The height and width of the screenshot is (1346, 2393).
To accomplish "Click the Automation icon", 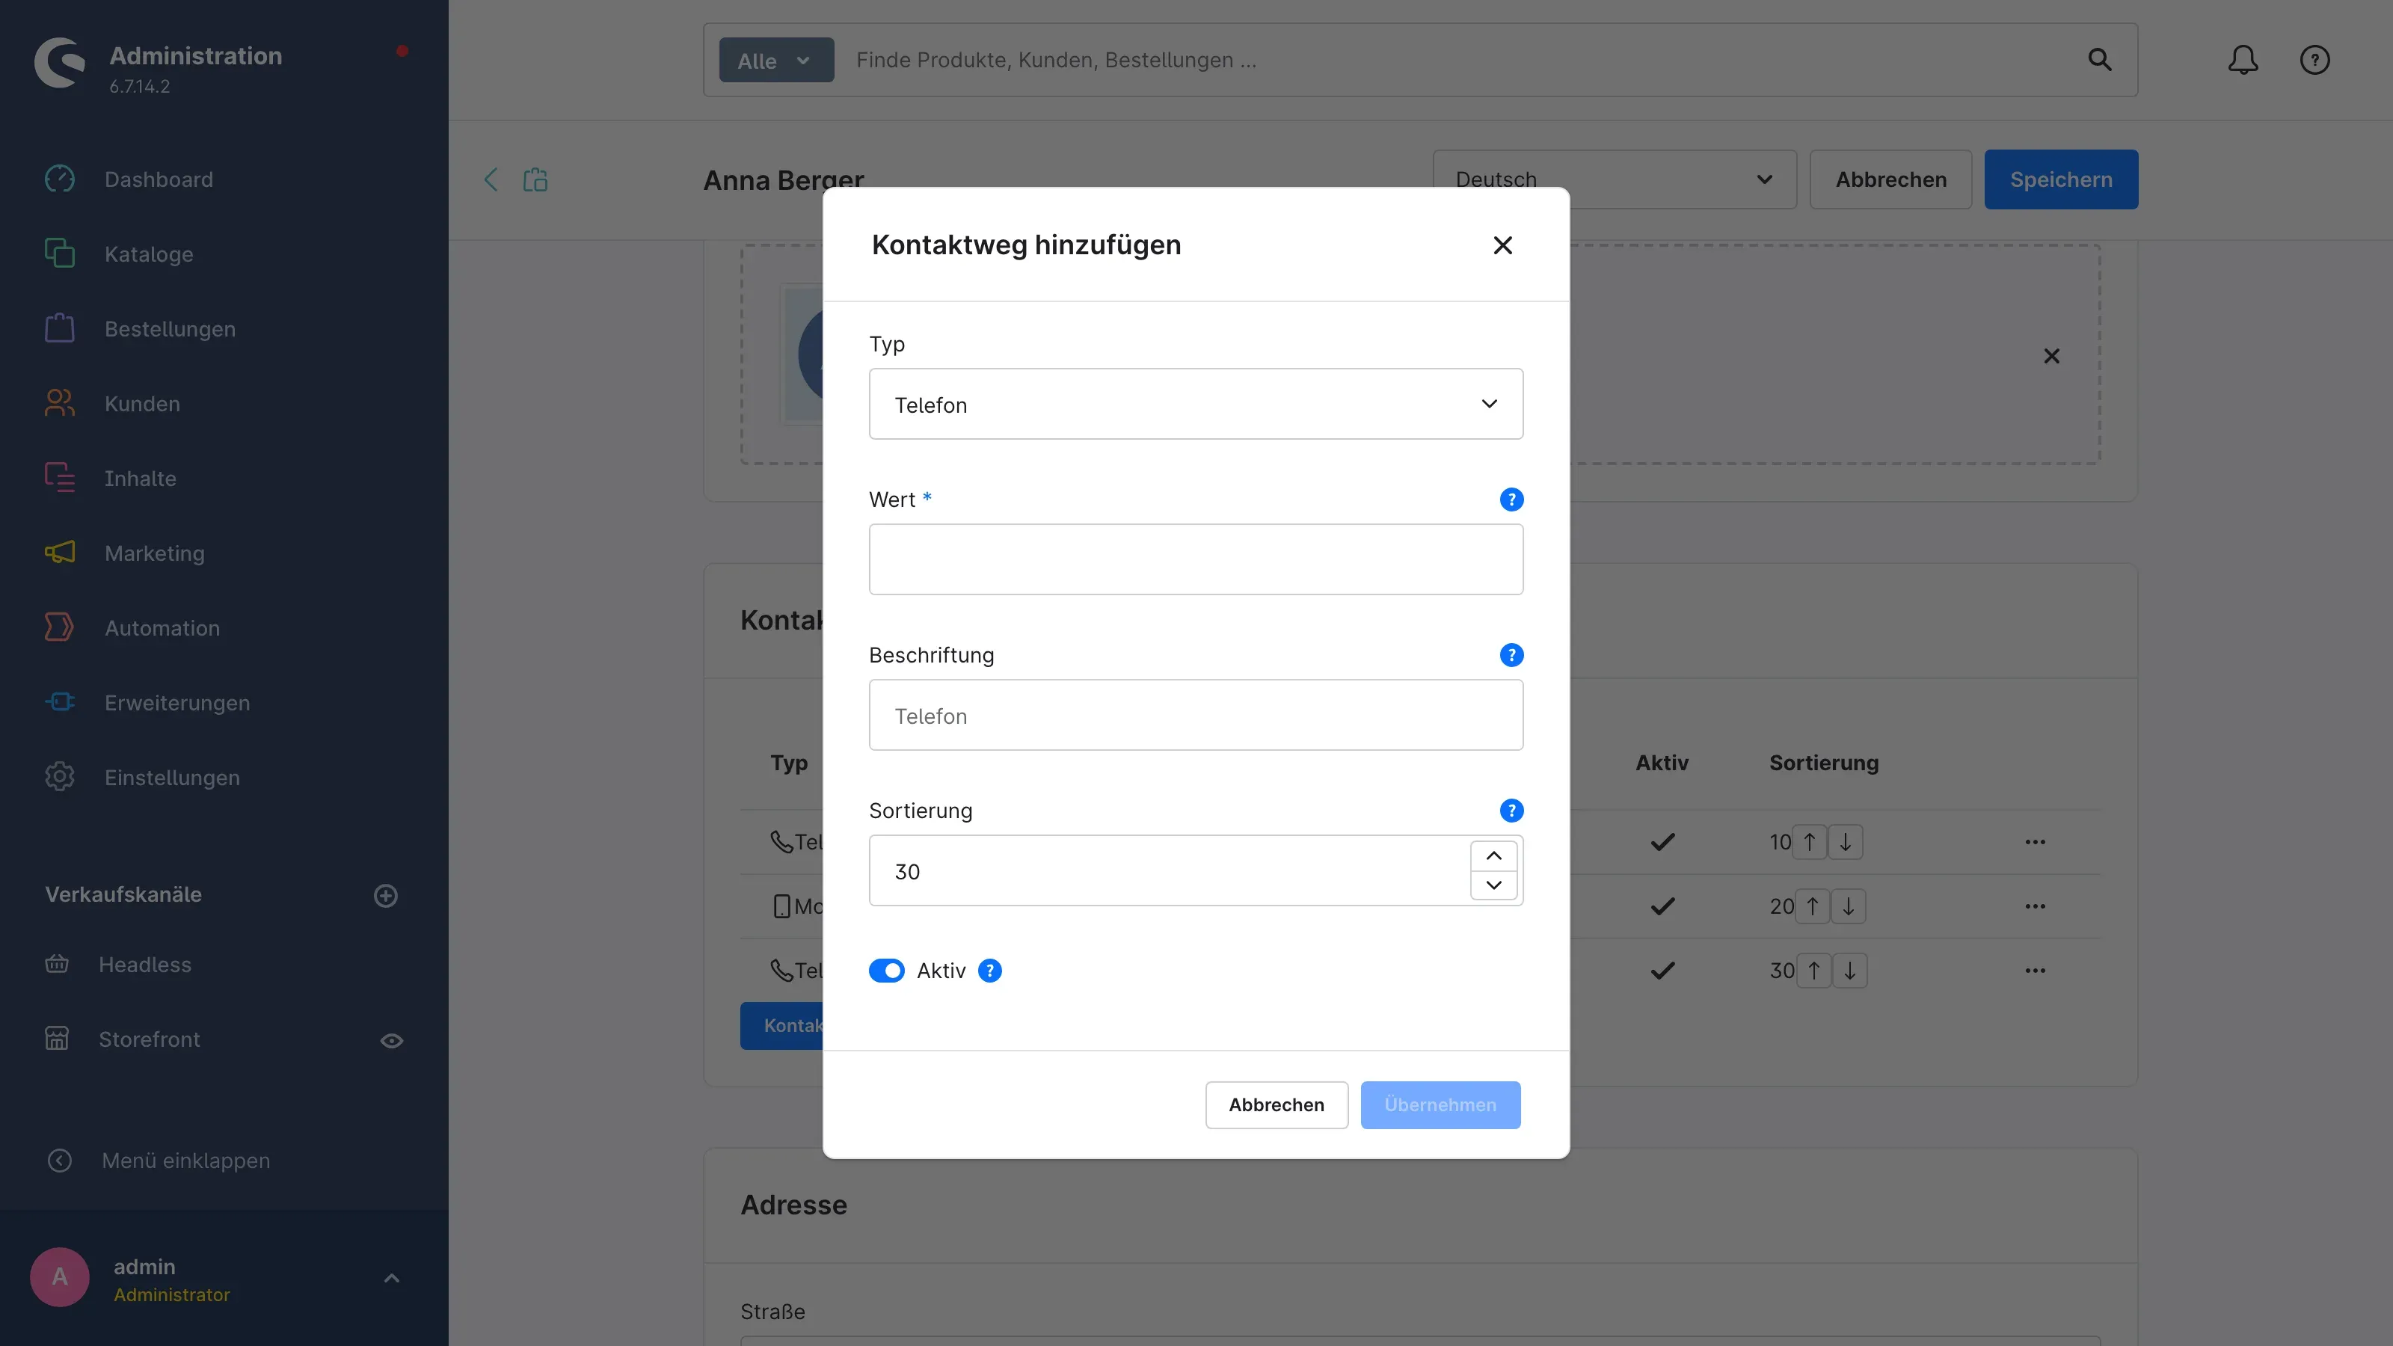I will pos(60,627).
